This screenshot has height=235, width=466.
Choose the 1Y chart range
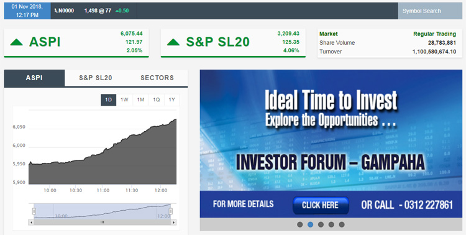pyautogui.click(x=171, y=100)
